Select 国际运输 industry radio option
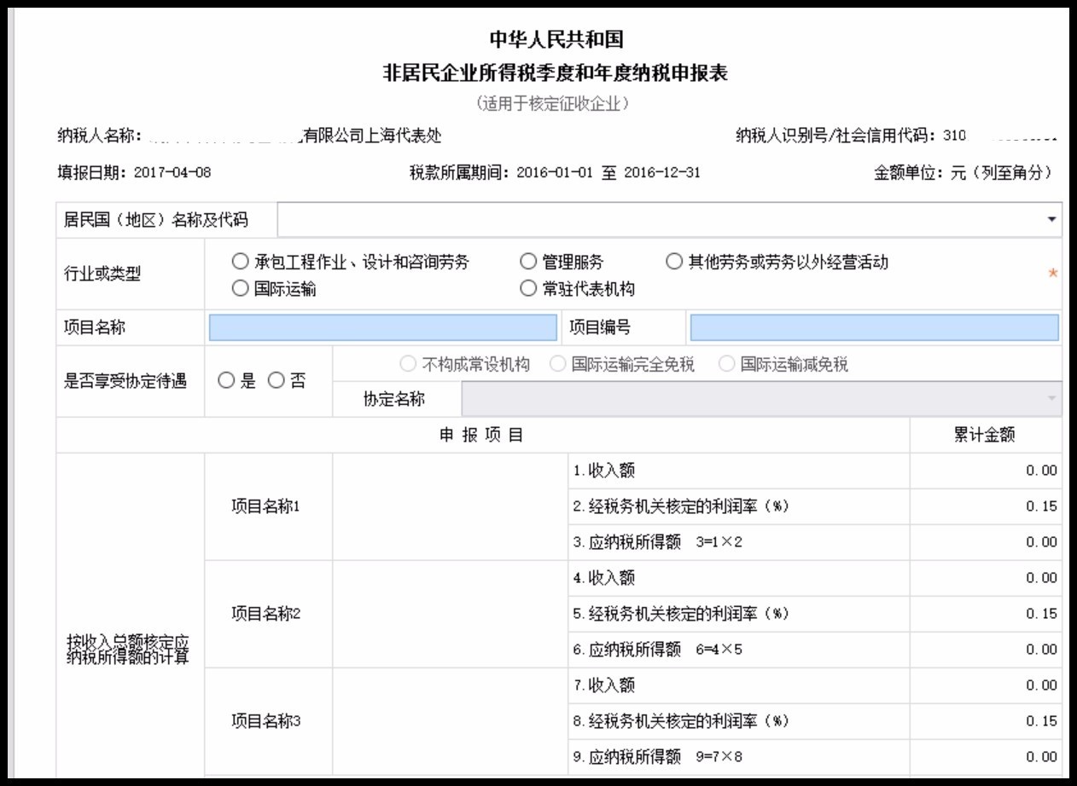The height and width of the screenshot is (786, 1077). tap(240, 289)
